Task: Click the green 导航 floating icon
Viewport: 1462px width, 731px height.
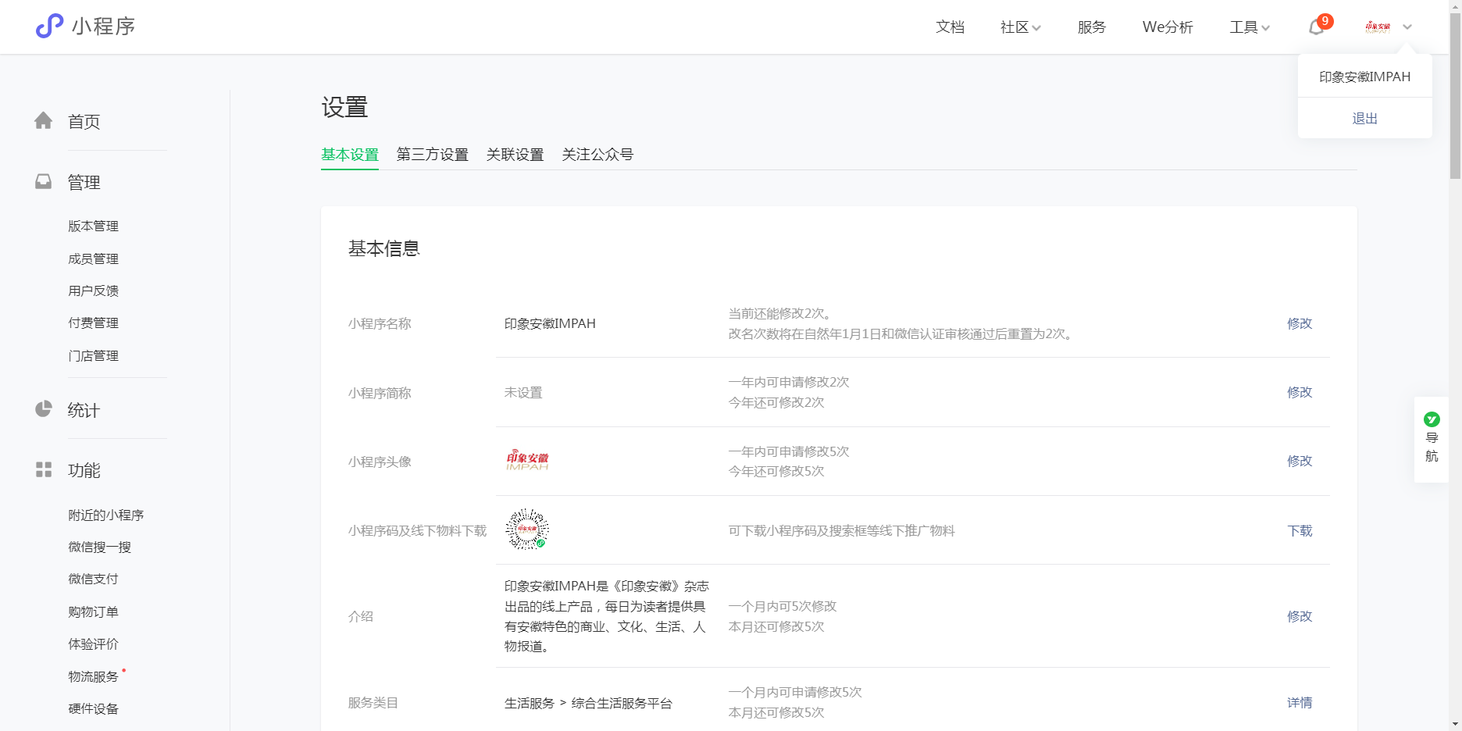Action: [x=1432, y=419]
